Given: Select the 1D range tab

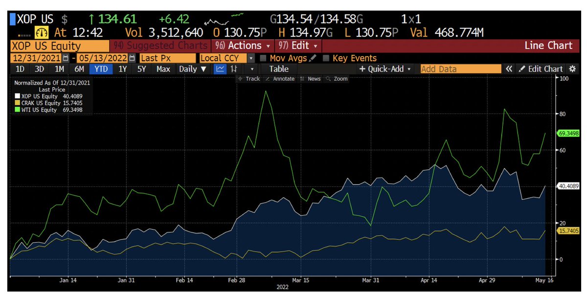Looking at the screenshot, I should coord(20,69).
